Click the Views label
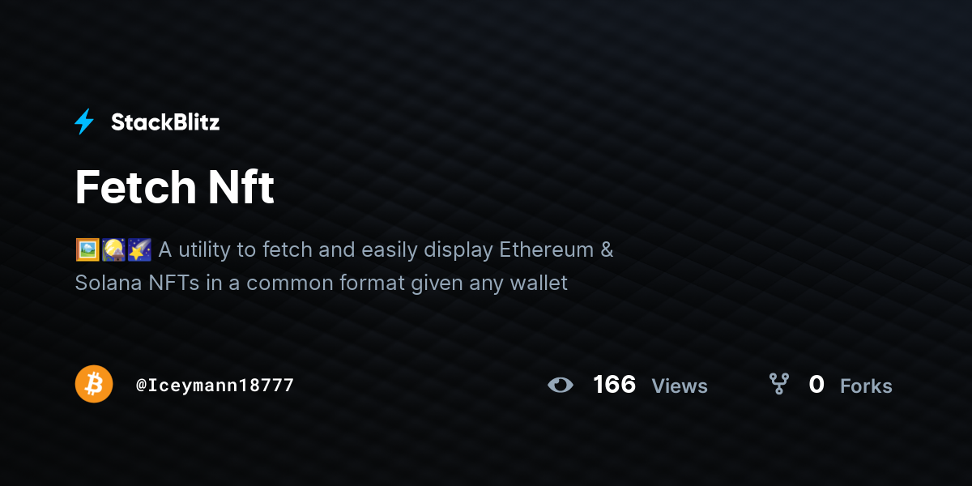The image size is (972, 486). 680,386
